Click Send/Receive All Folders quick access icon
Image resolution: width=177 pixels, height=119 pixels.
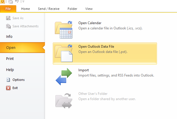pyautogui.click(x=10, y=1)
